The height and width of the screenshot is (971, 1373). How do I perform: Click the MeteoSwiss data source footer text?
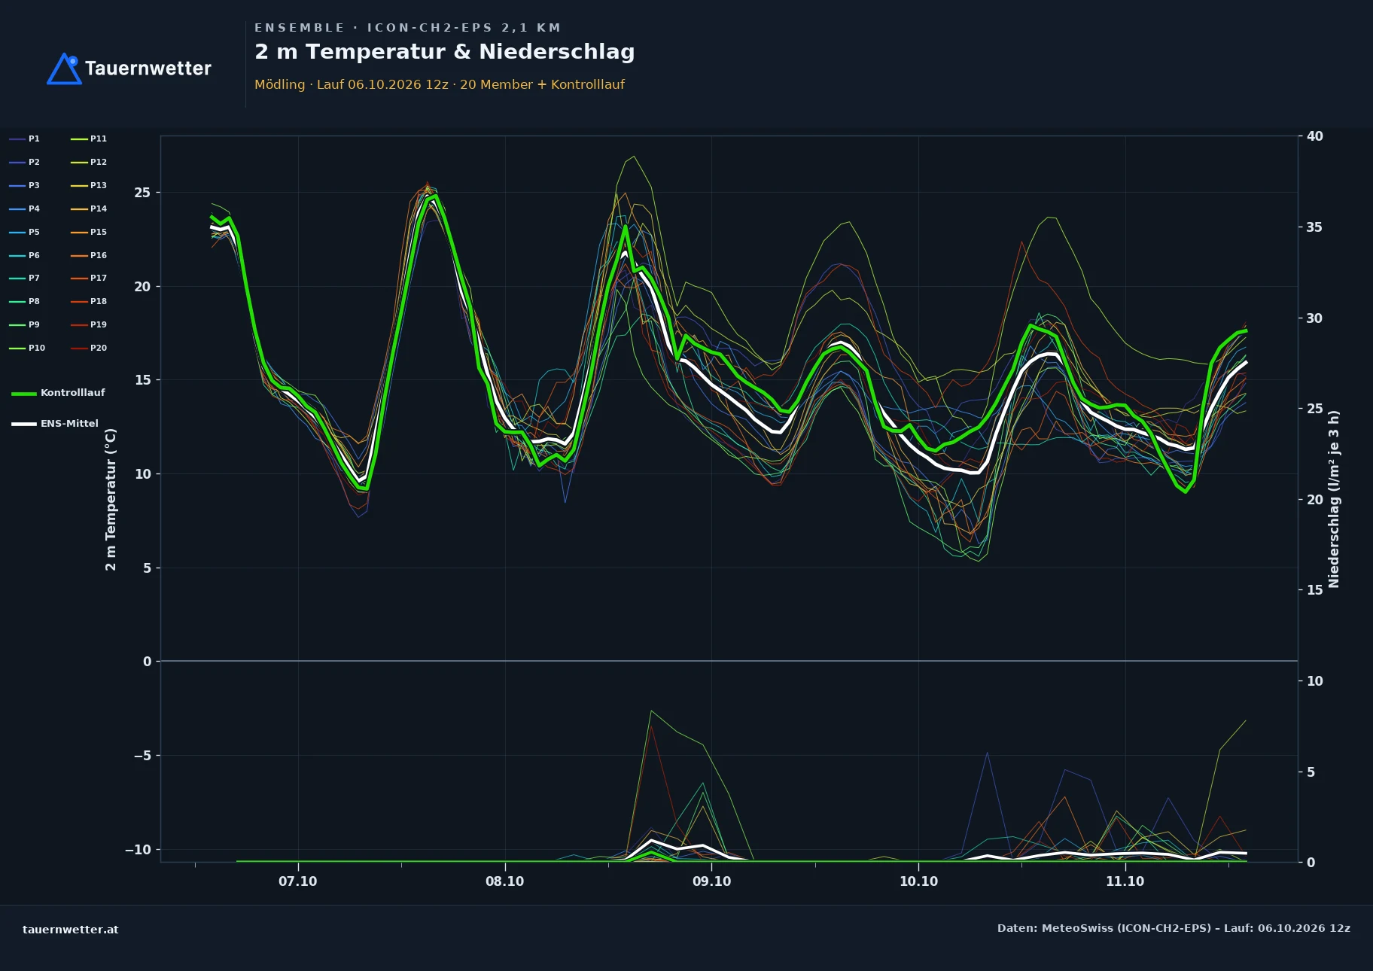(1174, 928)
